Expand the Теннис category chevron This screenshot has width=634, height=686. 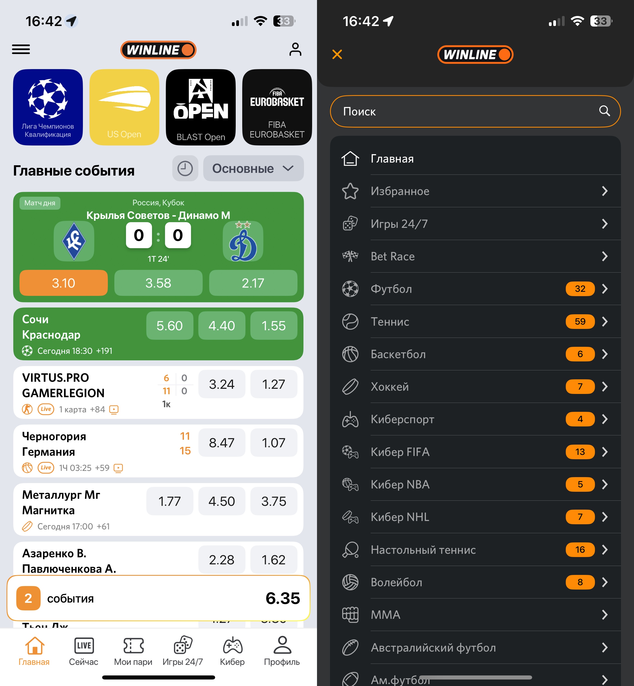(604, 321)
